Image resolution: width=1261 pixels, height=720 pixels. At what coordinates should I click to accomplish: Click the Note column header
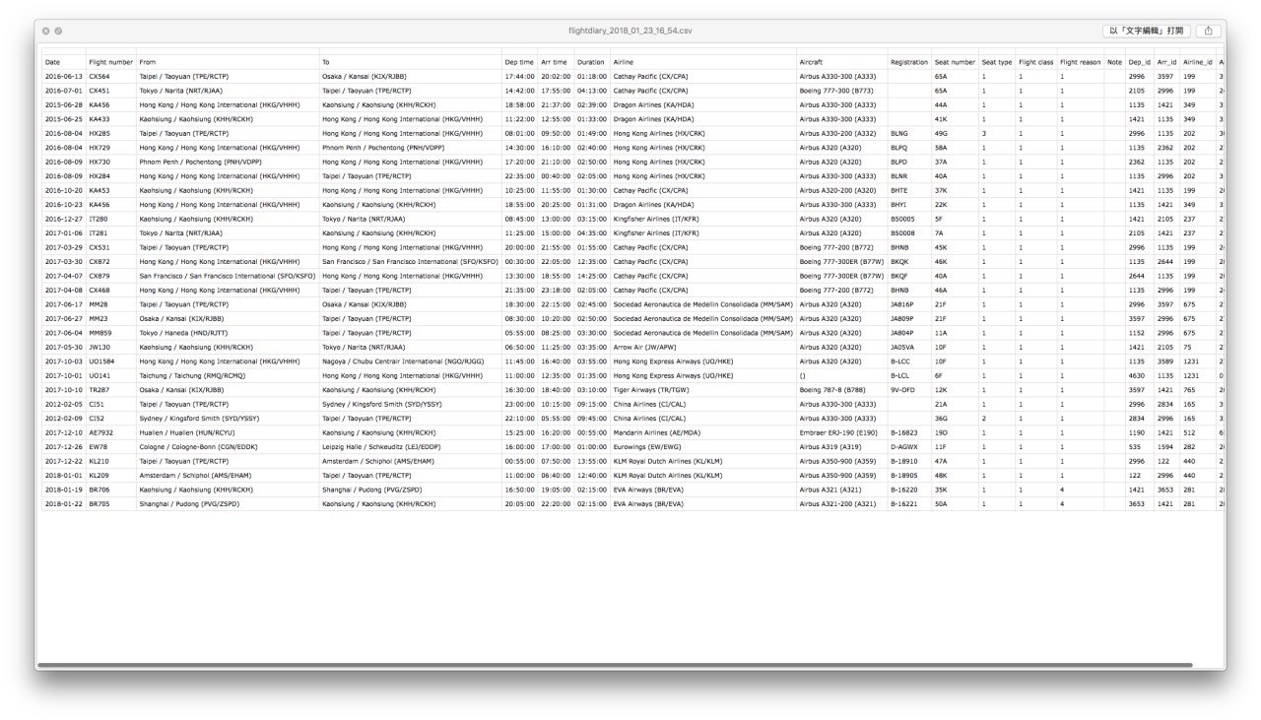click(x=1114, y=62)
